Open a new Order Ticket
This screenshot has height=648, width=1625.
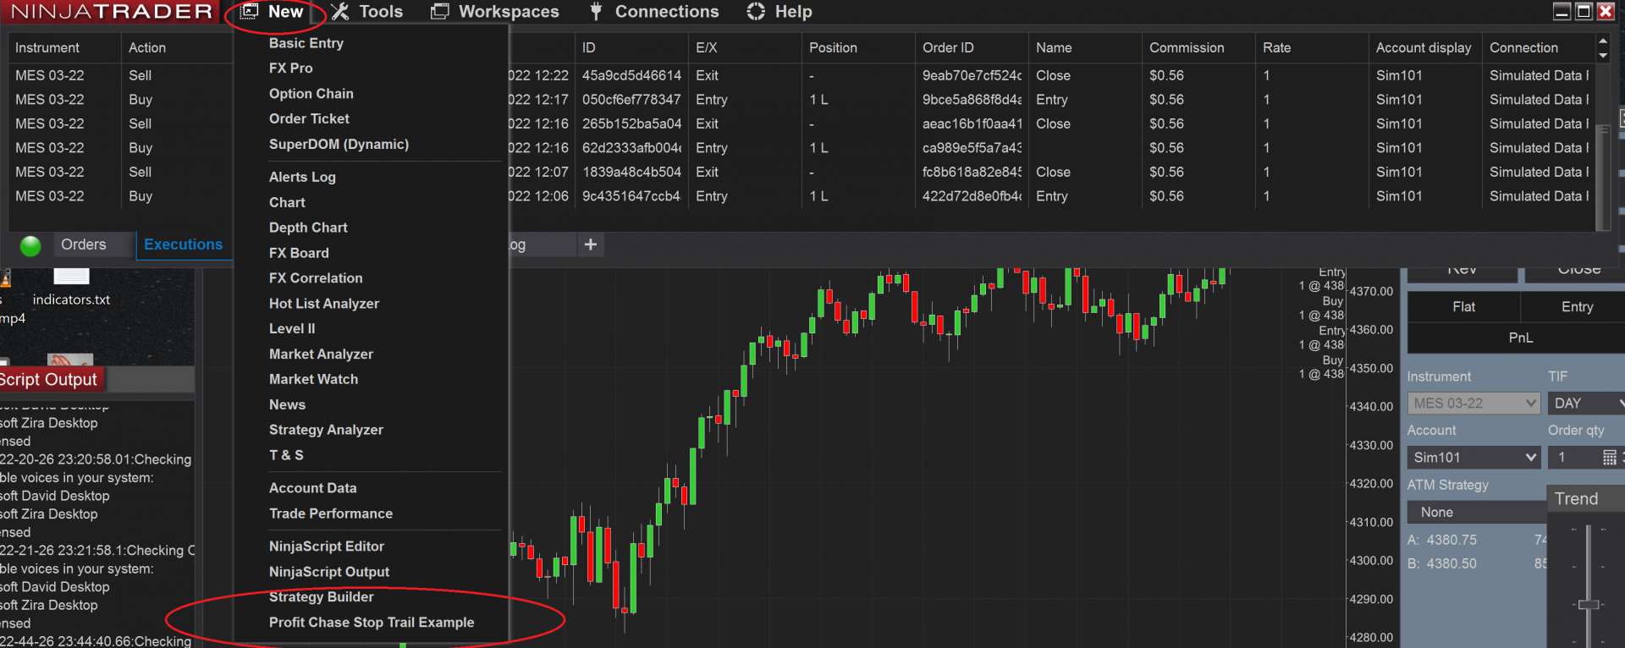pyautogui.click(x=309, y=119)
